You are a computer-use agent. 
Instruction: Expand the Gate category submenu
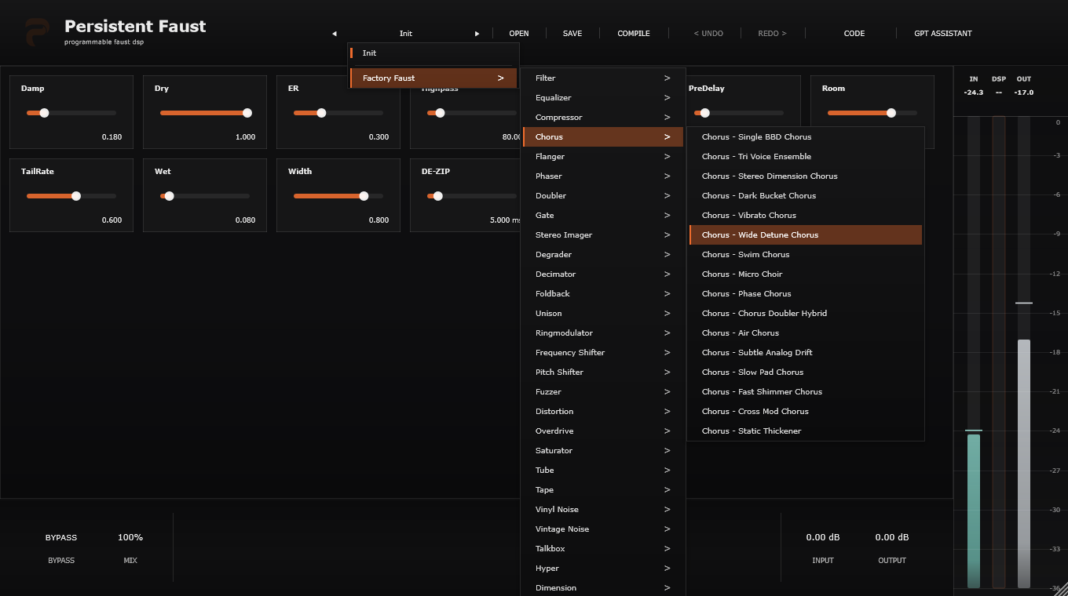tap(603, 216)
